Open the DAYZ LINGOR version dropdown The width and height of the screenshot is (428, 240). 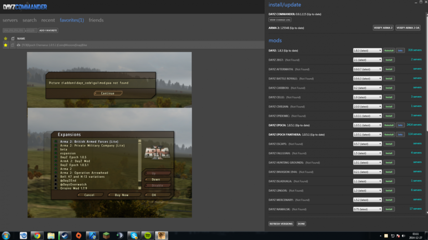(x=367, y=191)
